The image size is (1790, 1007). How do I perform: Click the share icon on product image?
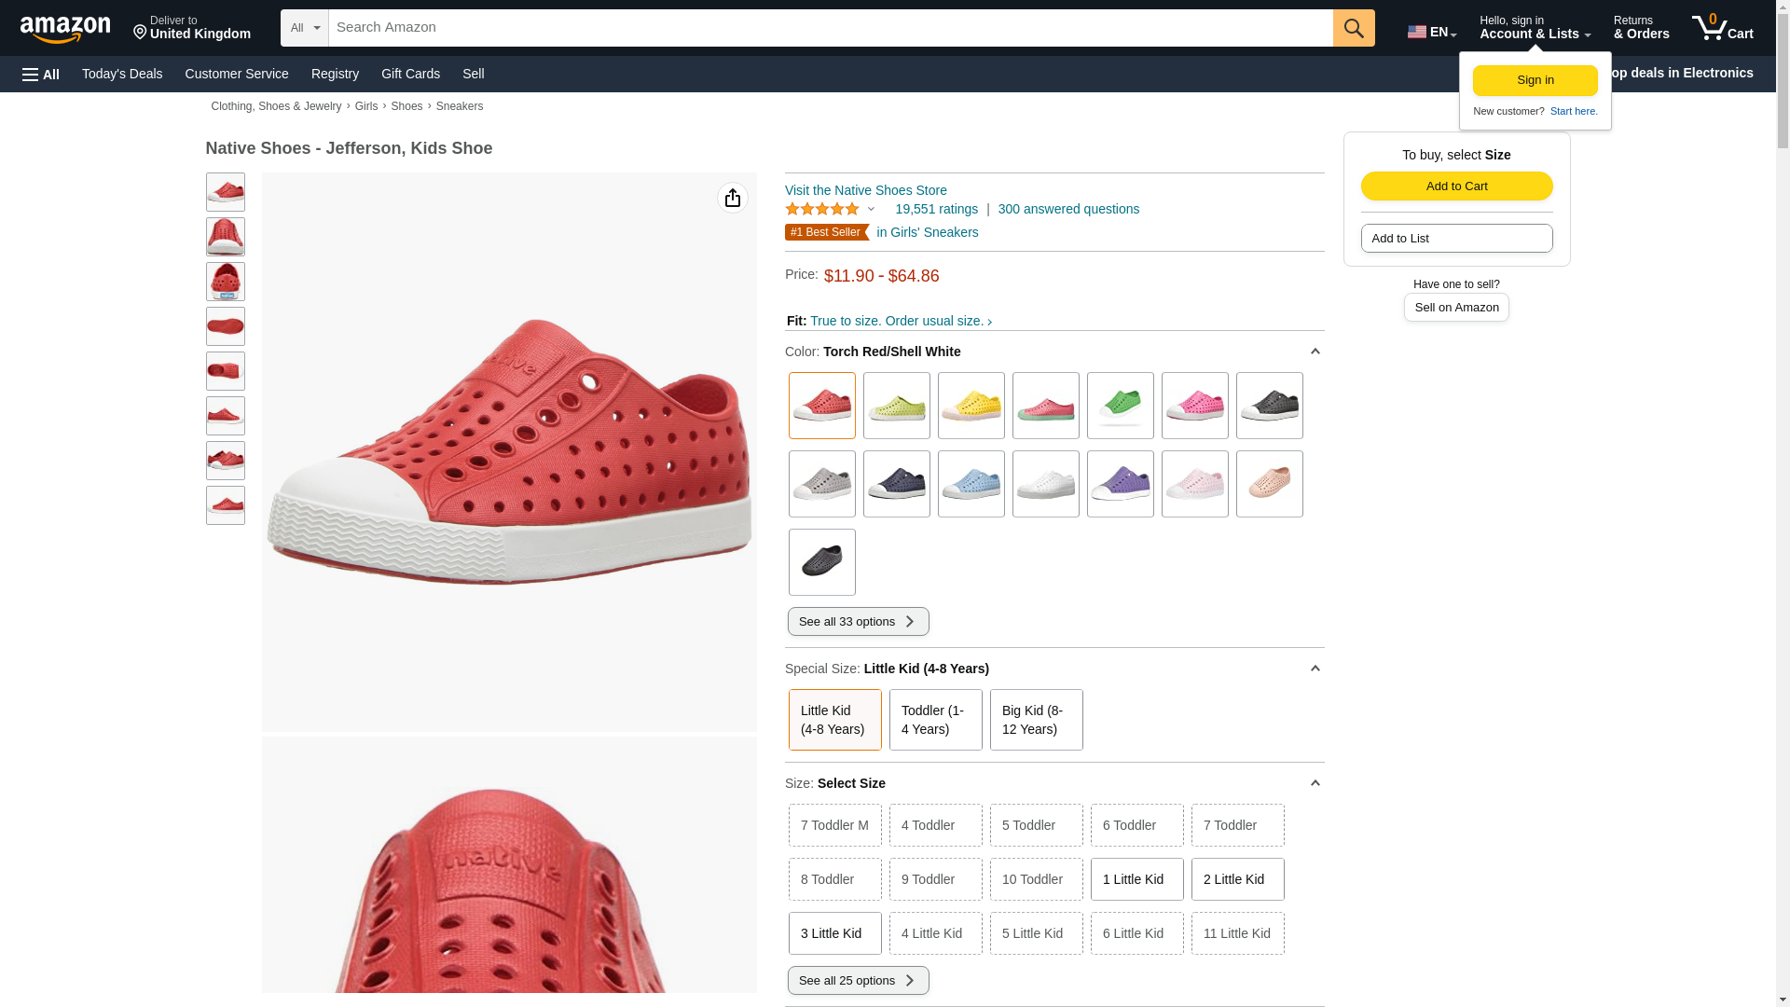(x=733, y=198)
